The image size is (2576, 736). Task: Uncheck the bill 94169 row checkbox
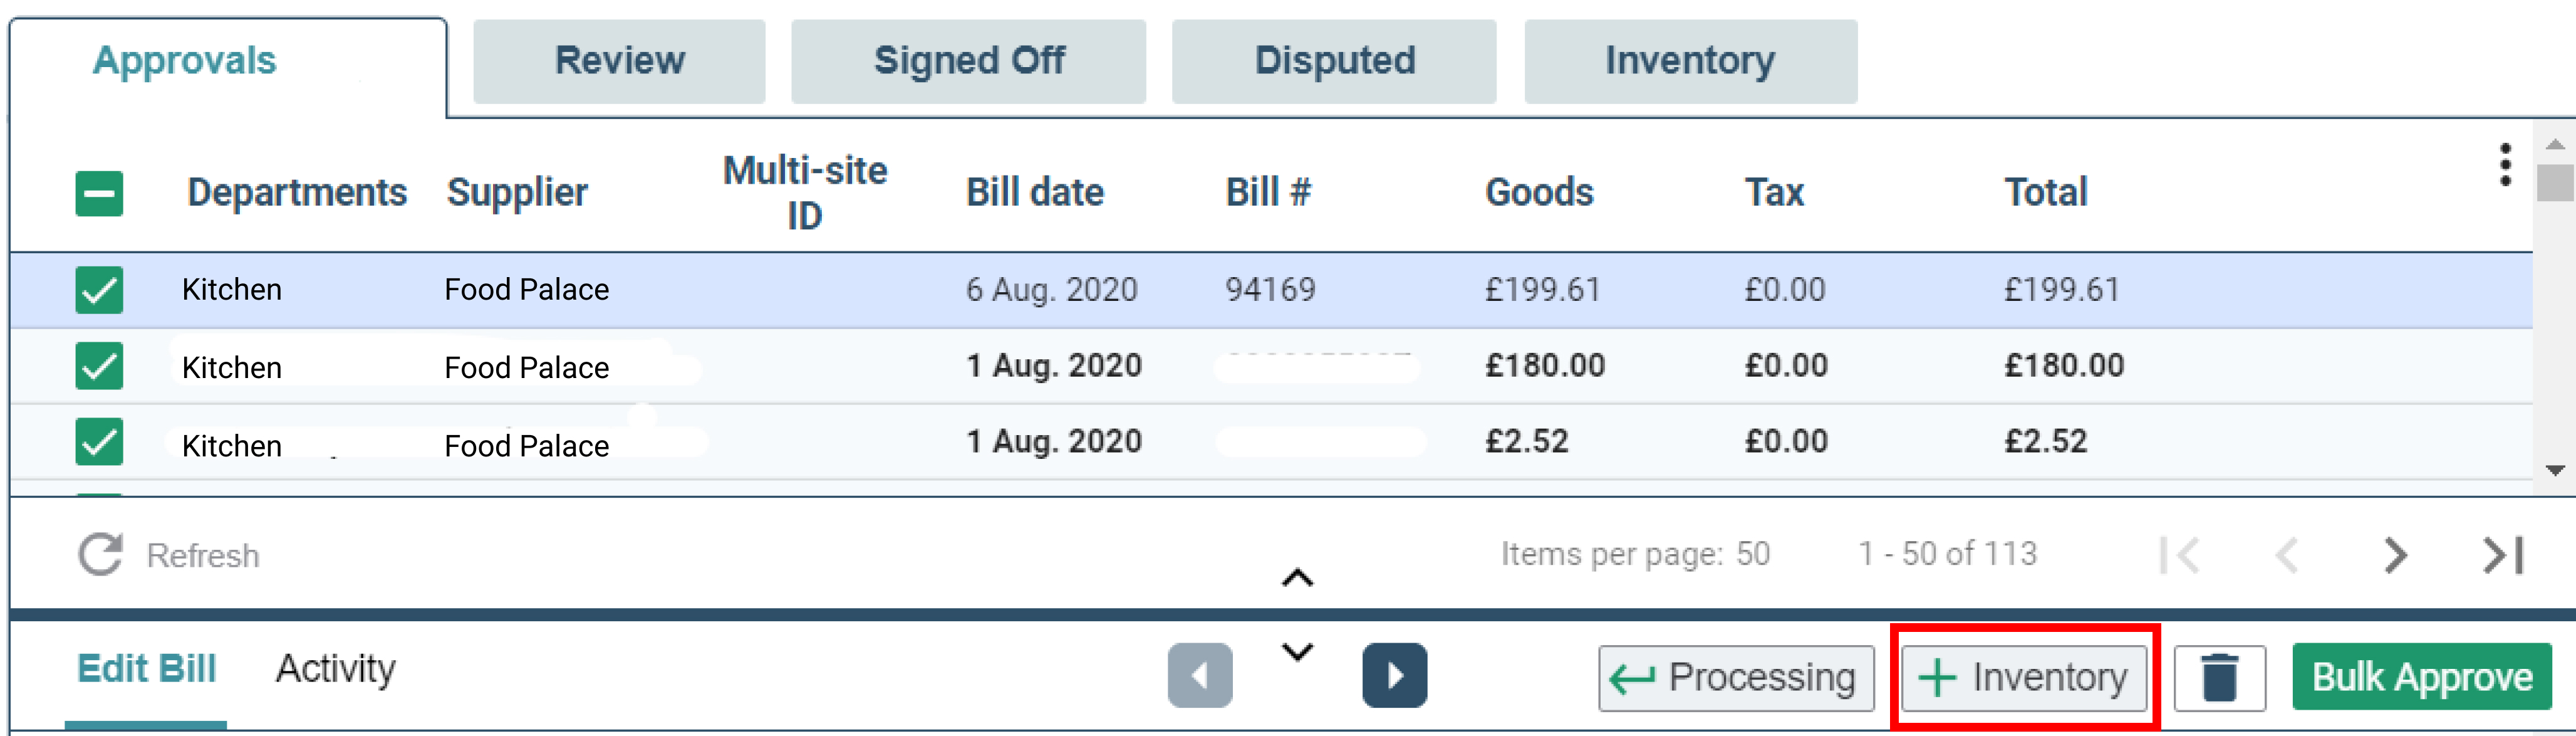99,290
